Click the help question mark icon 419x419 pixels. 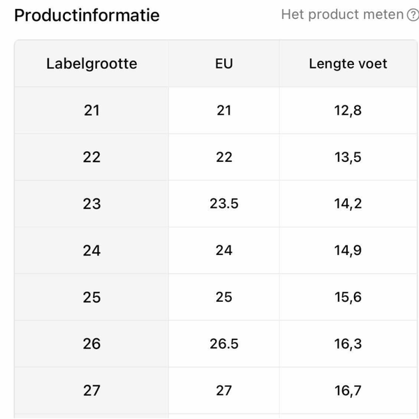click(413, 15)
